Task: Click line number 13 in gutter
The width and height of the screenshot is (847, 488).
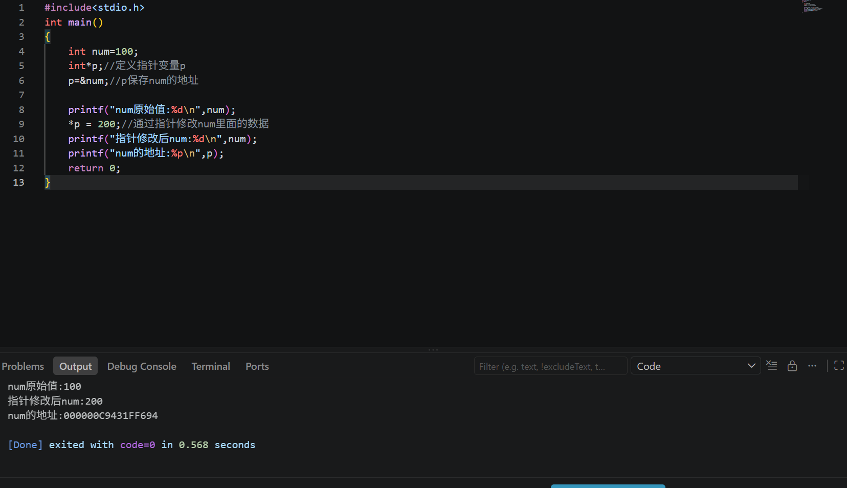Action: 18,183
